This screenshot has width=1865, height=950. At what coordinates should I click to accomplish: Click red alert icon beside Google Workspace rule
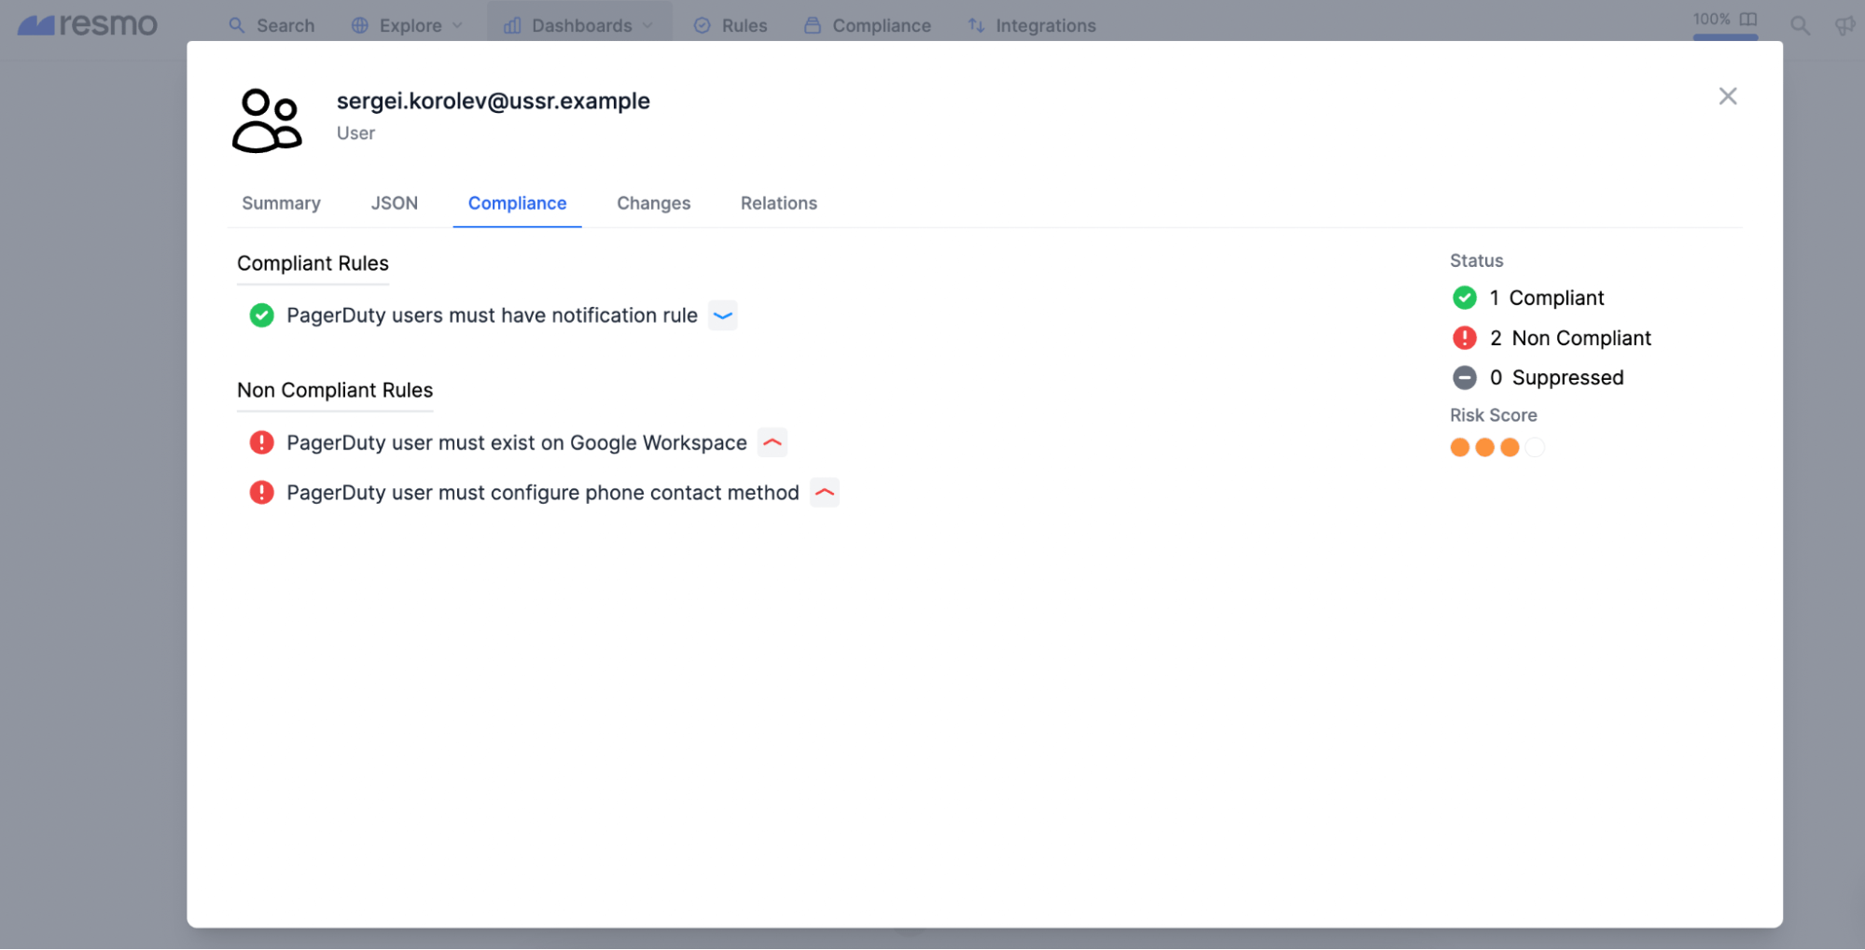tap(261, 442)
